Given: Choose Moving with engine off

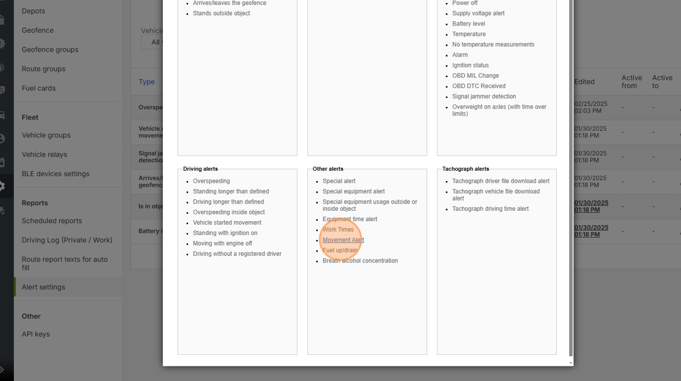Looking at the screenshot, I should coord(223,244).
